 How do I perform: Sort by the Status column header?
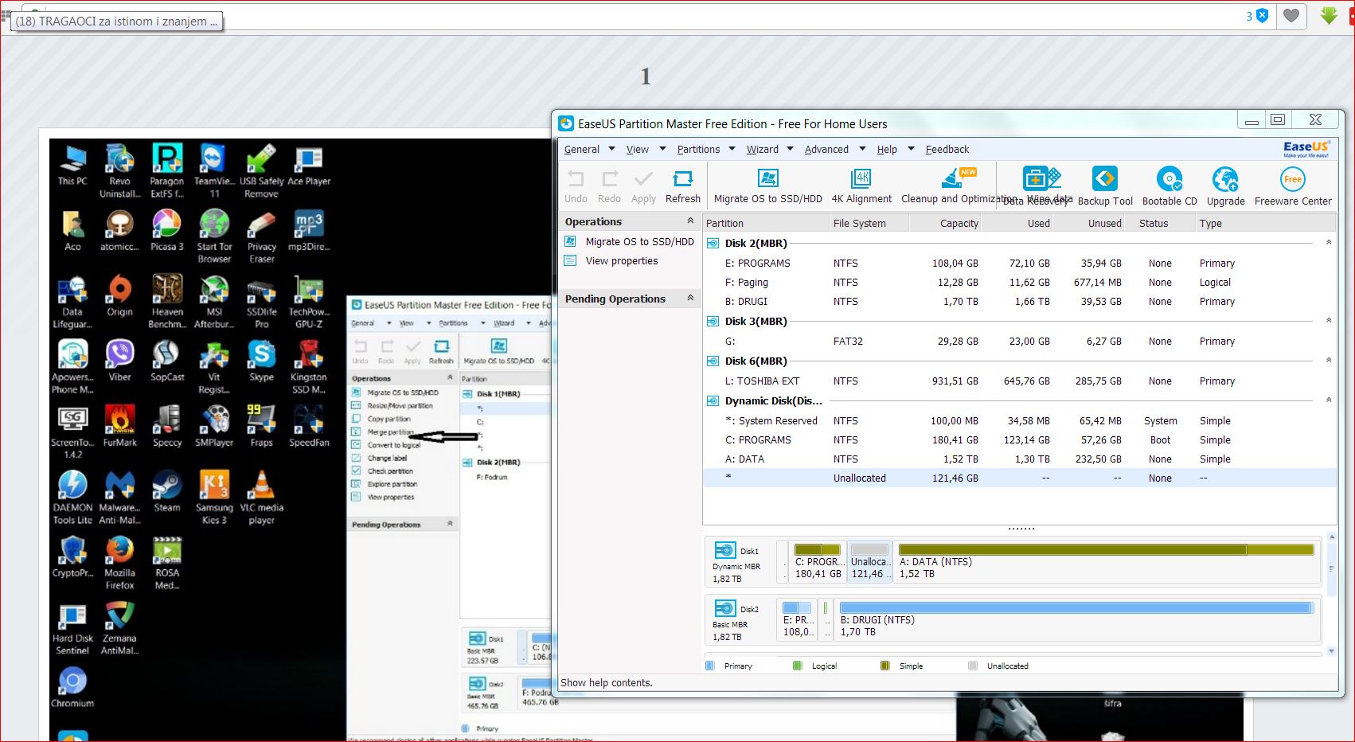click(1159, 224)
